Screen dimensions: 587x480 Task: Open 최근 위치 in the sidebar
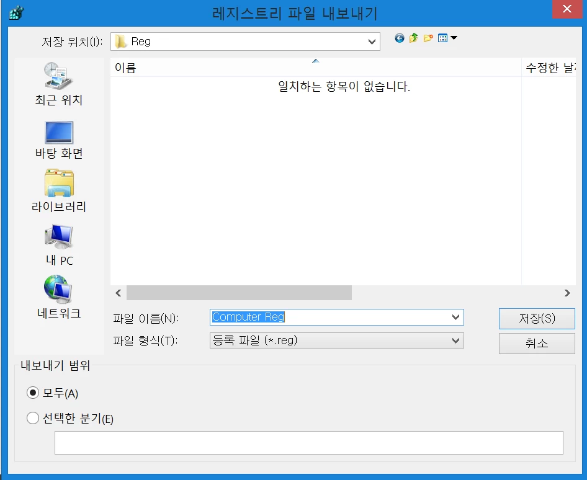click(x=59, y=84)
